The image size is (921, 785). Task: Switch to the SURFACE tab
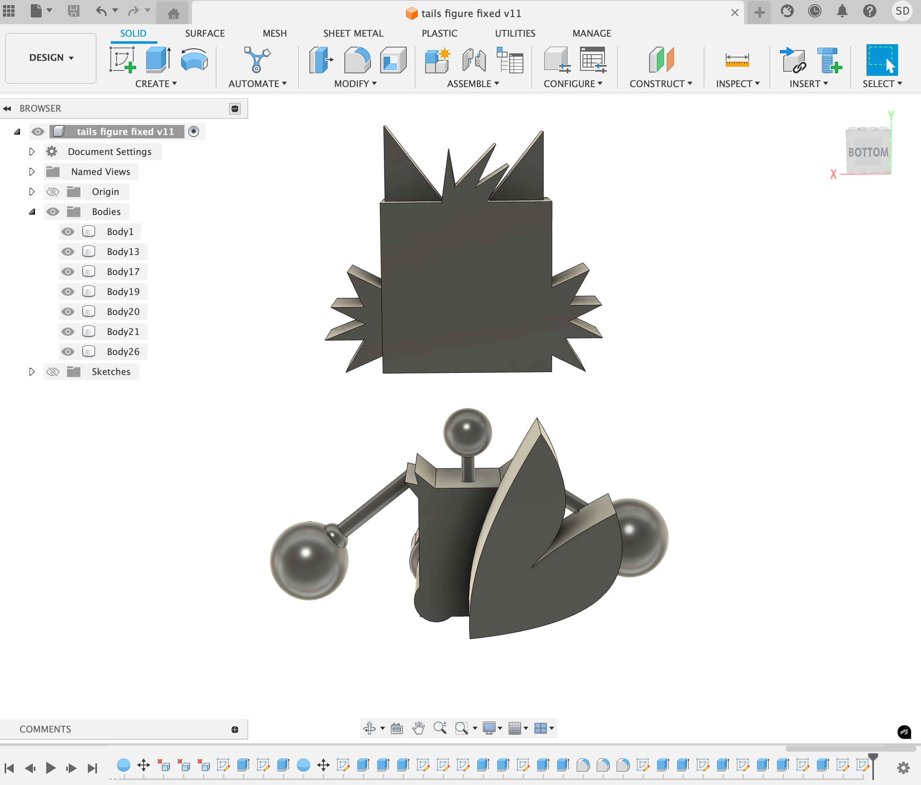204,33
